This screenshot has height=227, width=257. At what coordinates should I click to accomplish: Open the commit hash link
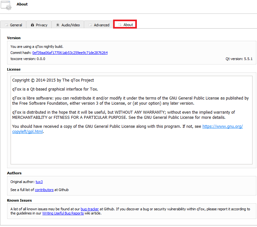pos(70,53)
